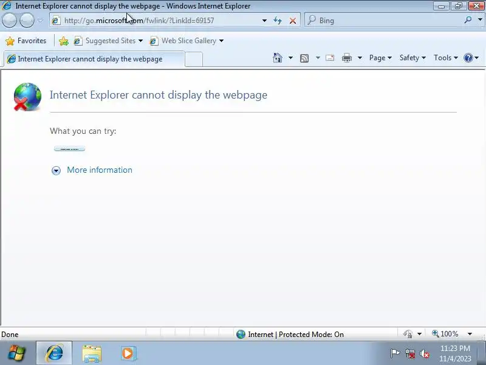Click the 'What you can try:' text
The image size is (486, 365).
[83, 131]
